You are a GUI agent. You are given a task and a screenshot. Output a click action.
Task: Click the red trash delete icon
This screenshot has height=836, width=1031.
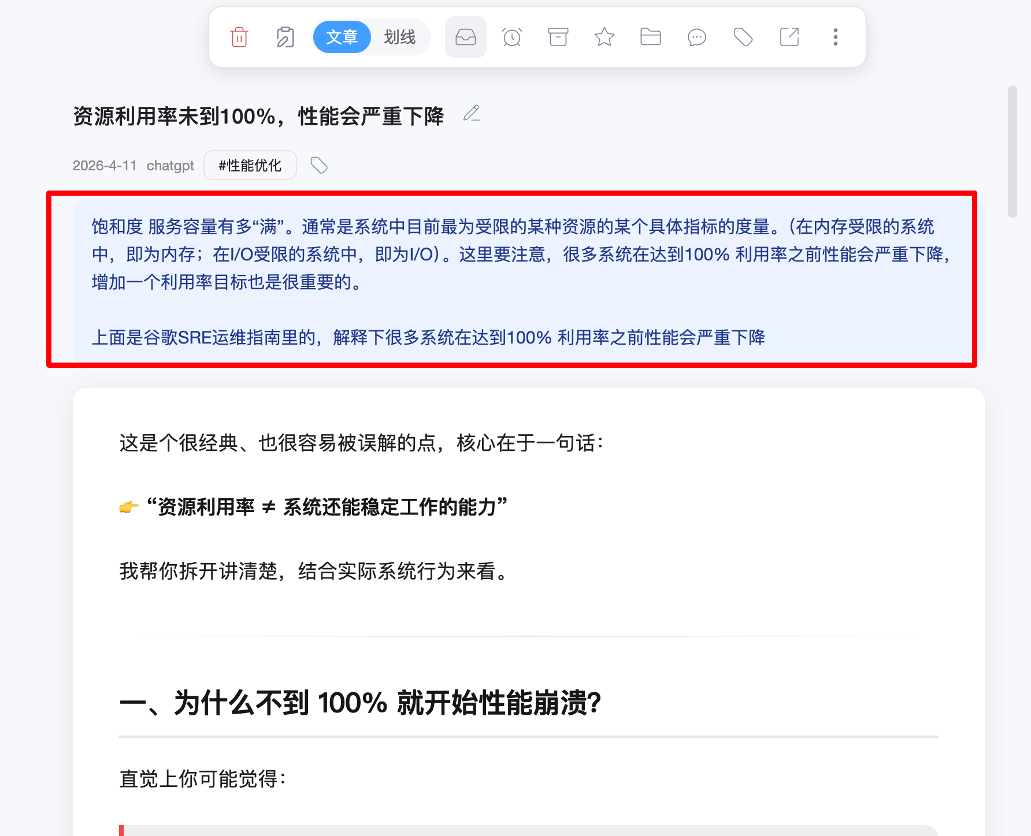(239, 38)
